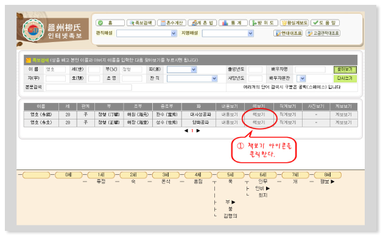Image resolution: width=383 pixels, height=237 pixels.
Task: Select the 7세 generation pill
Action: pyautogui.click(x=295, y=175)
